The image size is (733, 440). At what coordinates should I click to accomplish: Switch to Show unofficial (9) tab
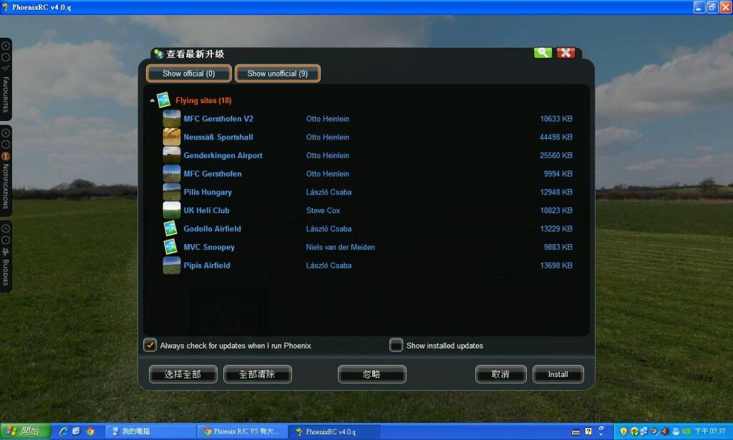coord(278,73)
